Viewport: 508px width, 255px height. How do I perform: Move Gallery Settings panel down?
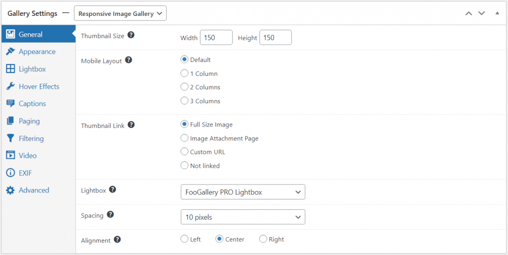click(x=482, y=13)
